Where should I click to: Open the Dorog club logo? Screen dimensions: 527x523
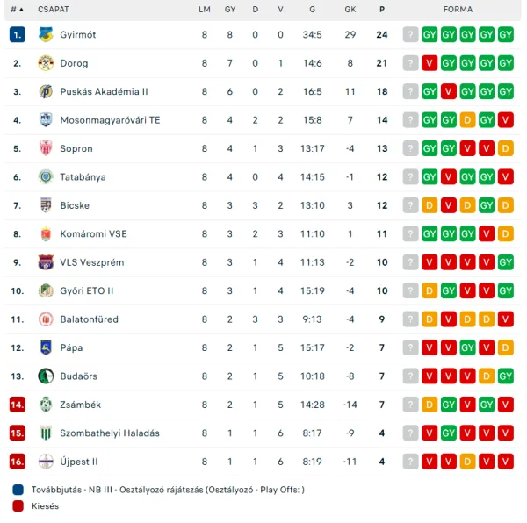point(46,63)
